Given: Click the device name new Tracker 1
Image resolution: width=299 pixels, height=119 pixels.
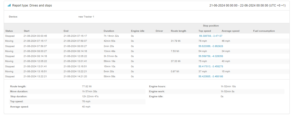Looking at the screenshot, I should coord(86,17).
